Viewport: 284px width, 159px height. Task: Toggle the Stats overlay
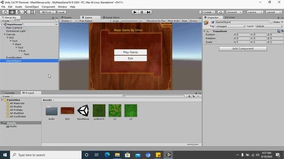click(185, 21)
